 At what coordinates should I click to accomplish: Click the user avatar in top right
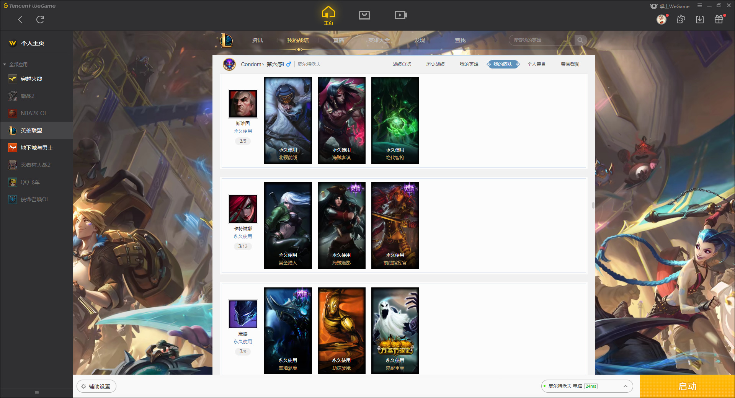click(x=661, y=20)
